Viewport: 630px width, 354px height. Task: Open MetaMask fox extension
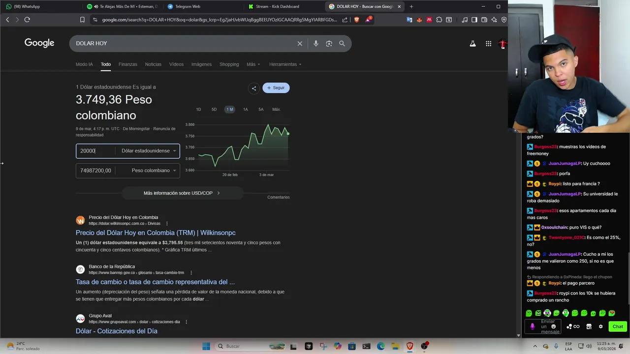click(419, 20)
